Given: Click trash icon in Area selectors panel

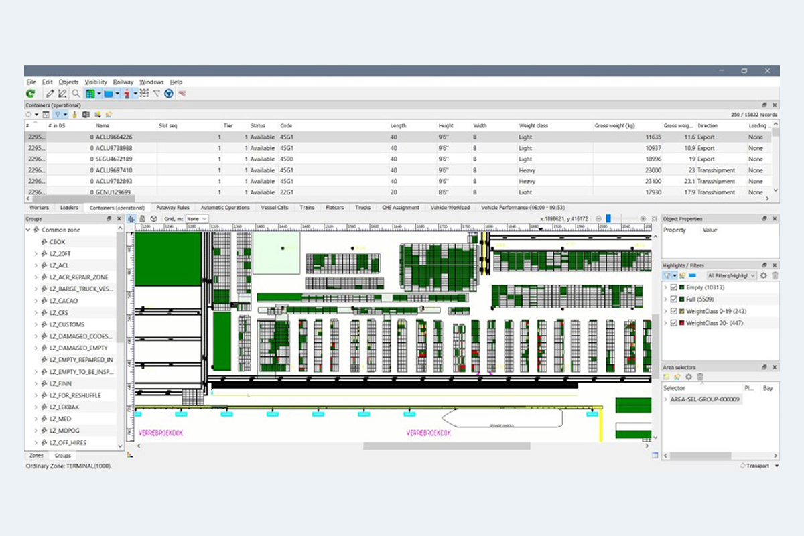Looking at the screenshot, I should tap(700, 377).
